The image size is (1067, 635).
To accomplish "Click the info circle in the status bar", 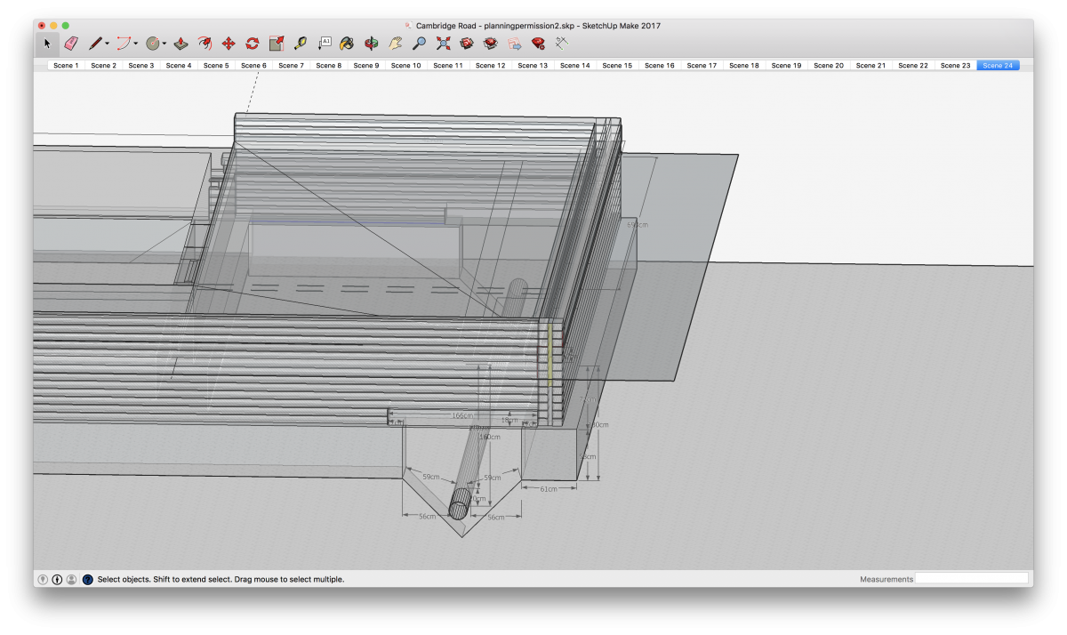I will [x=56, y=578].
